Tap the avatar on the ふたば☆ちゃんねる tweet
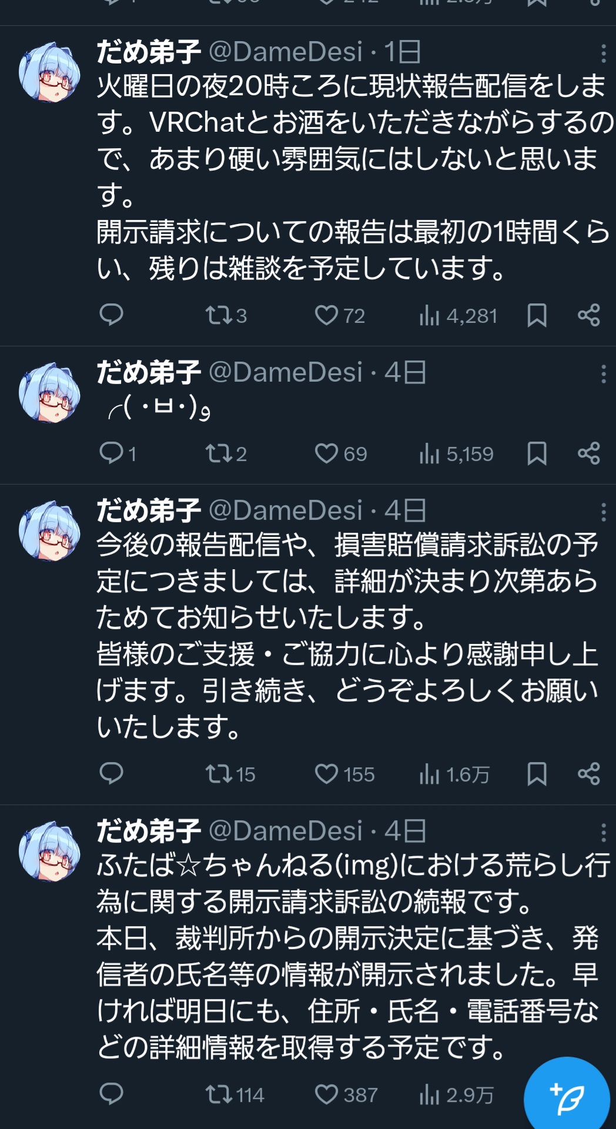 coord(49,850)
